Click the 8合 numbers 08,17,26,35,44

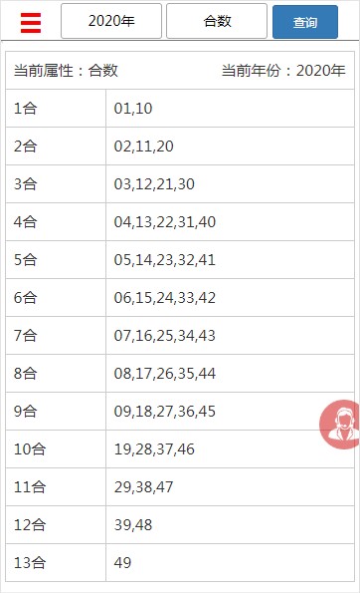(165, 374)
